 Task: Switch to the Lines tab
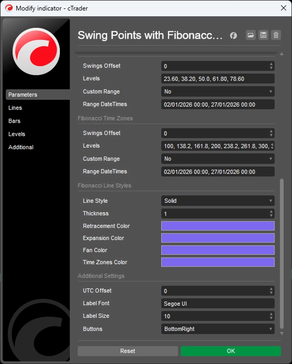click(15, 108)
